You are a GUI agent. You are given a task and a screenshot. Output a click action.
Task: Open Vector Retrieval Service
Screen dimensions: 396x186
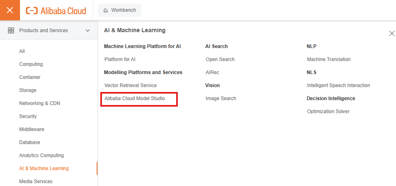point(131,85)
